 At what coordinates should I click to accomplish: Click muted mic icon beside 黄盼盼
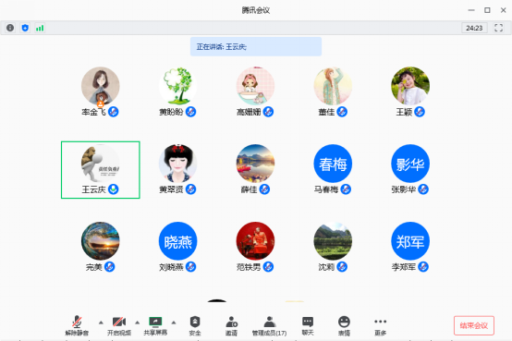pos(191,112)
